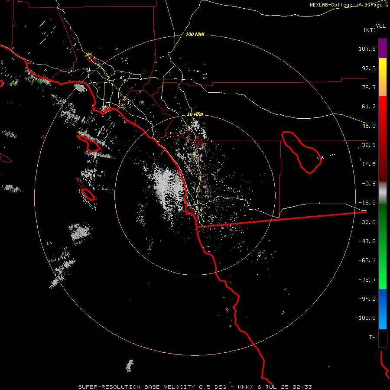Click the Salton Sea outline on the map

click(x=302, y=152)
